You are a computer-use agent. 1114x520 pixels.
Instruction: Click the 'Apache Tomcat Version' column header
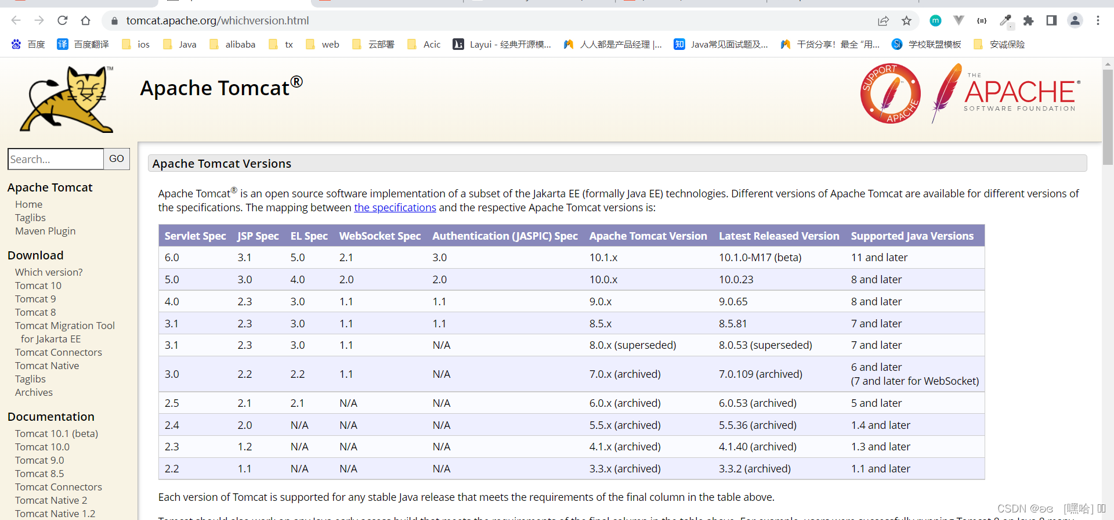(648, 236)
